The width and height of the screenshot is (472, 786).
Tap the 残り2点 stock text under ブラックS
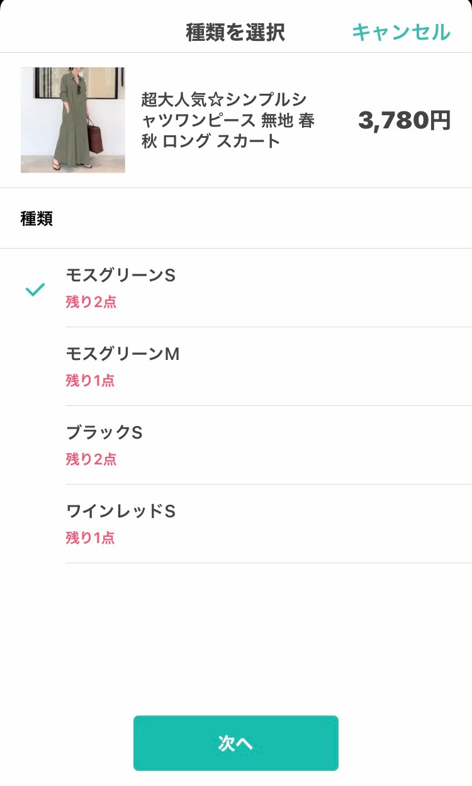point(91,460)
